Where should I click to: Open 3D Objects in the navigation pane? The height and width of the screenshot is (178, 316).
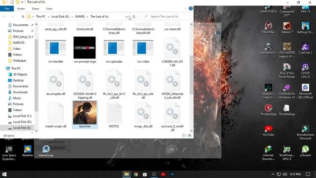(x=20, y=74)
